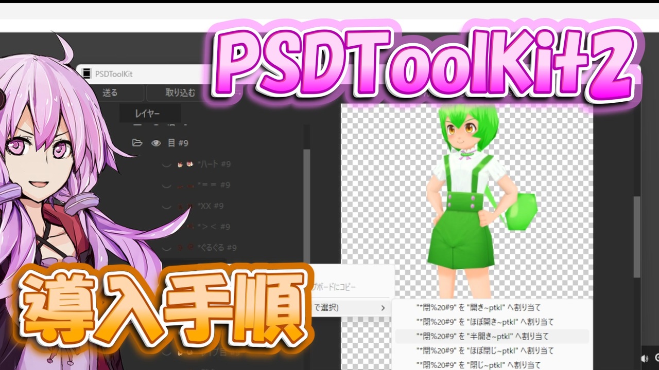Image resolution: width=659 pixels, height=370 pixels.
Task: Select the *= = #9 layer name
Action: tap(214, 185)
